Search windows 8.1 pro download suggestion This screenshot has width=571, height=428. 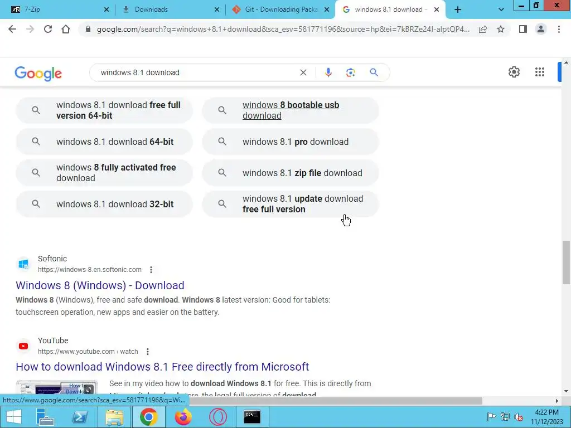[291, 142]
